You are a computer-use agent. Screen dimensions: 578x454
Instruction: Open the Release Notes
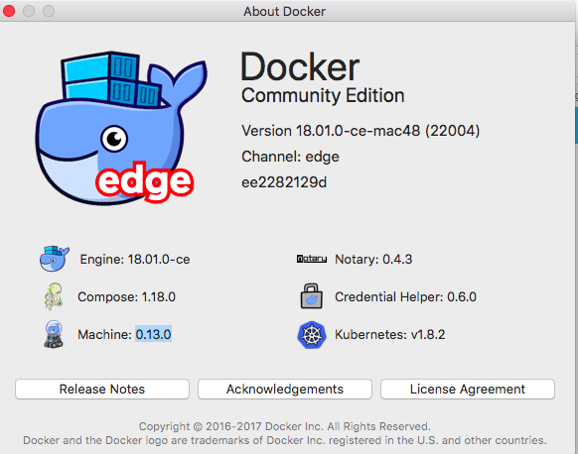coord(102,389)
